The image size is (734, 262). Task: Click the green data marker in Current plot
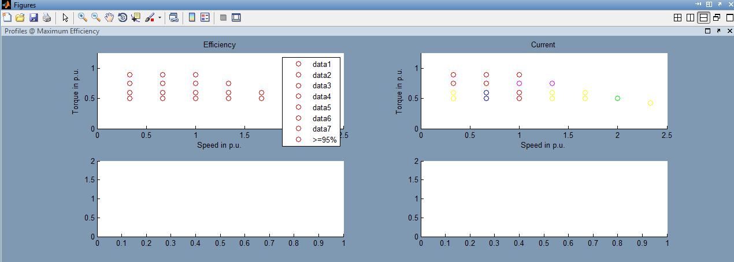[617, 99]
